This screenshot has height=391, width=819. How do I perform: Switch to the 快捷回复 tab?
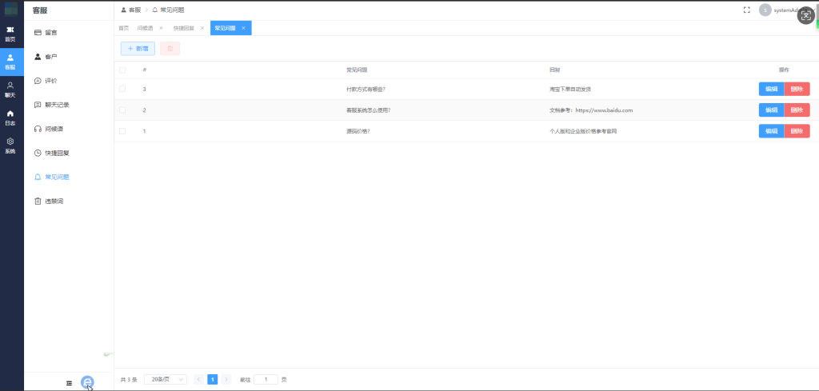coord(184,28)
